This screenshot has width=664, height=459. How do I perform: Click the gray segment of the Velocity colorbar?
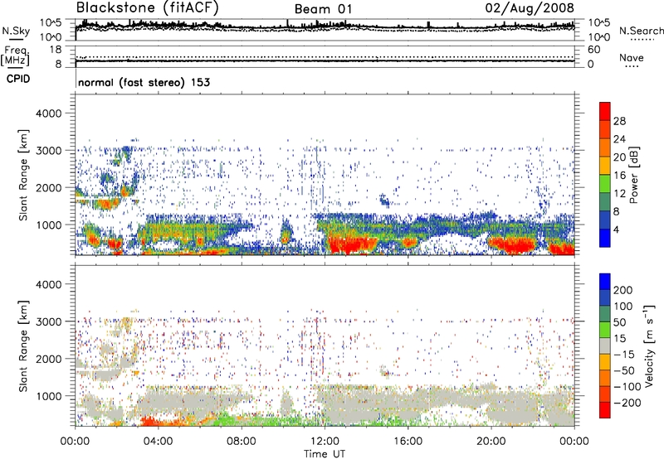pos(605,346)
